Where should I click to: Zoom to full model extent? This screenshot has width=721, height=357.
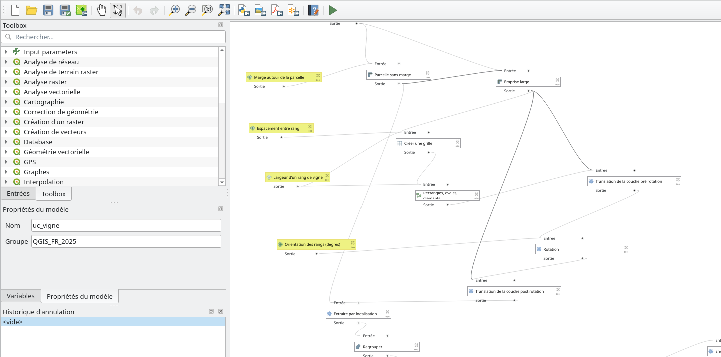pyautogui.click(x=224, y=10)
